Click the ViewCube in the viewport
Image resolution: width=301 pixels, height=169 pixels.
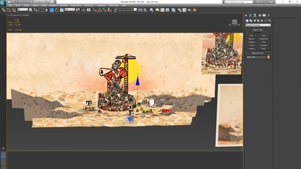click(234, 23)
